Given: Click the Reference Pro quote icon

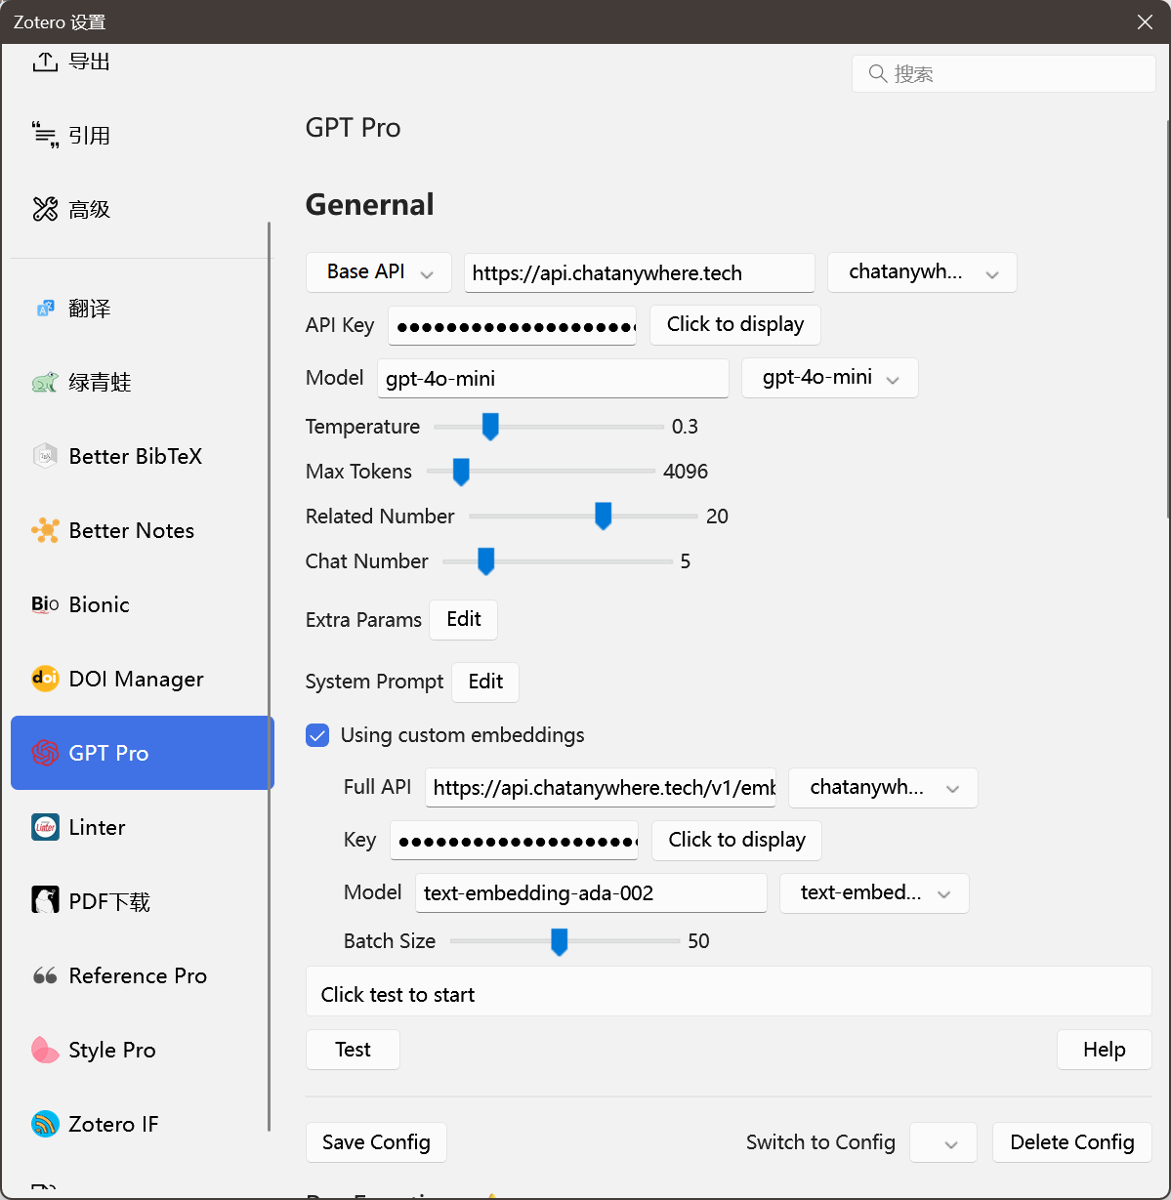Looking at the screenshot, I should click(45, 975).
